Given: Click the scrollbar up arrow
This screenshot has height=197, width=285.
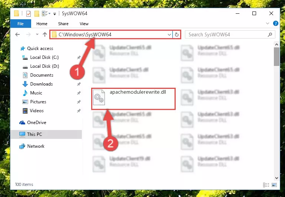Looking at the screenshot, I should click(276, 44).
